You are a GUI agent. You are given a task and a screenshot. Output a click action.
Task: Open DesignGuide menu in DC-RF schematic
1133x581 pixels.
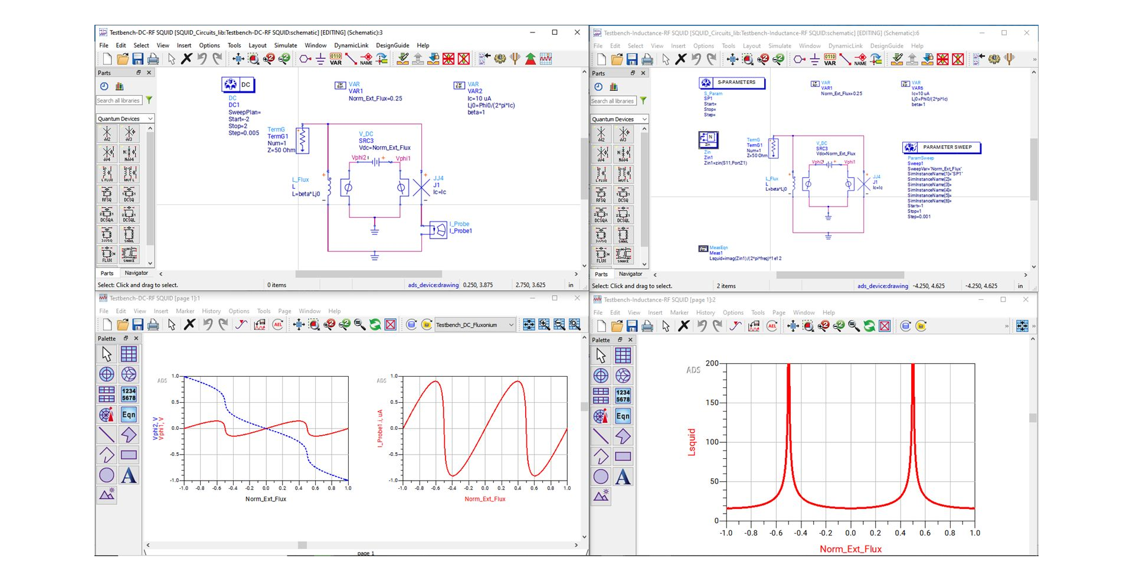click(x=392, y=45)
